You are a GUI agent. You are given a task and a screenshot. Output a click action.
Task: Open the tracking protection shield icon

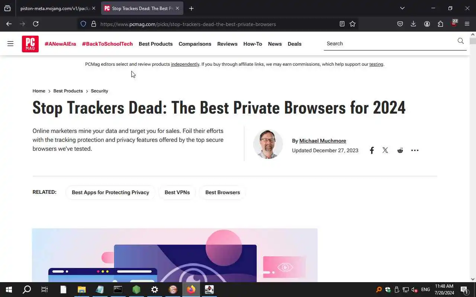coord(83,24)
